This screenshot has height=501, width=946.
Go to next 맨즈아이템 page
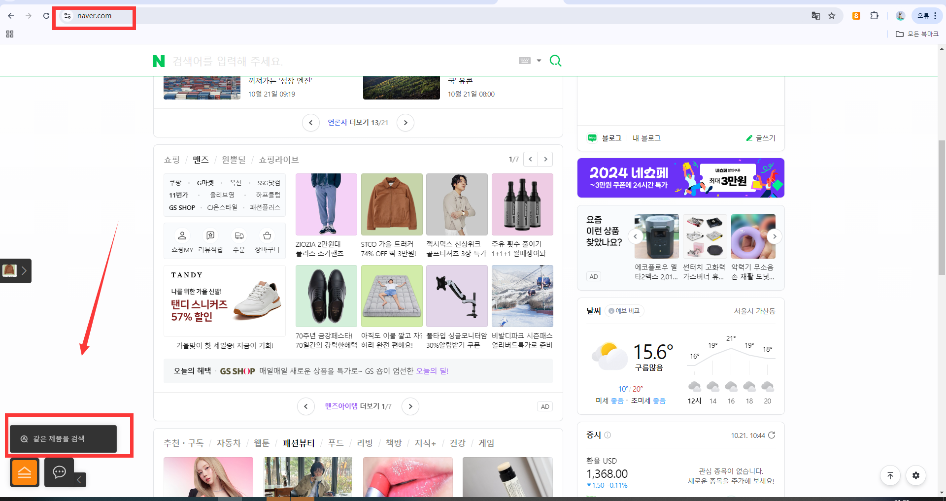[410, 406]
